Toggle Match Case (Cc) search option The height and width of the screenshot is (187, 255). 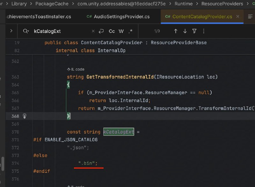(x=112, y=31)
